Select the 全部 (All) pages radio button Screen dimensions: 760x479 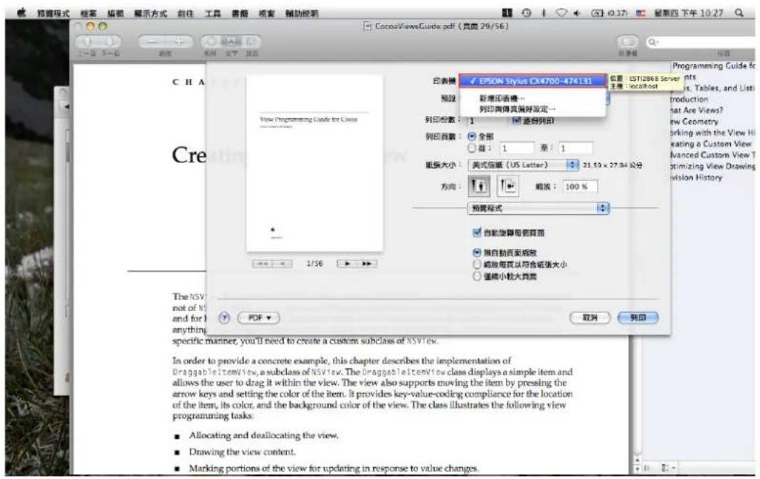[472, 137]
